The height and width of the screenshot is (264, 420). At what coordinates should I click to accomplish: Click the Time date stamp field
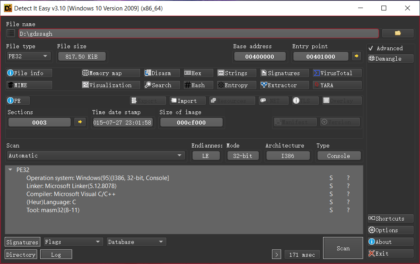point(122,123)
